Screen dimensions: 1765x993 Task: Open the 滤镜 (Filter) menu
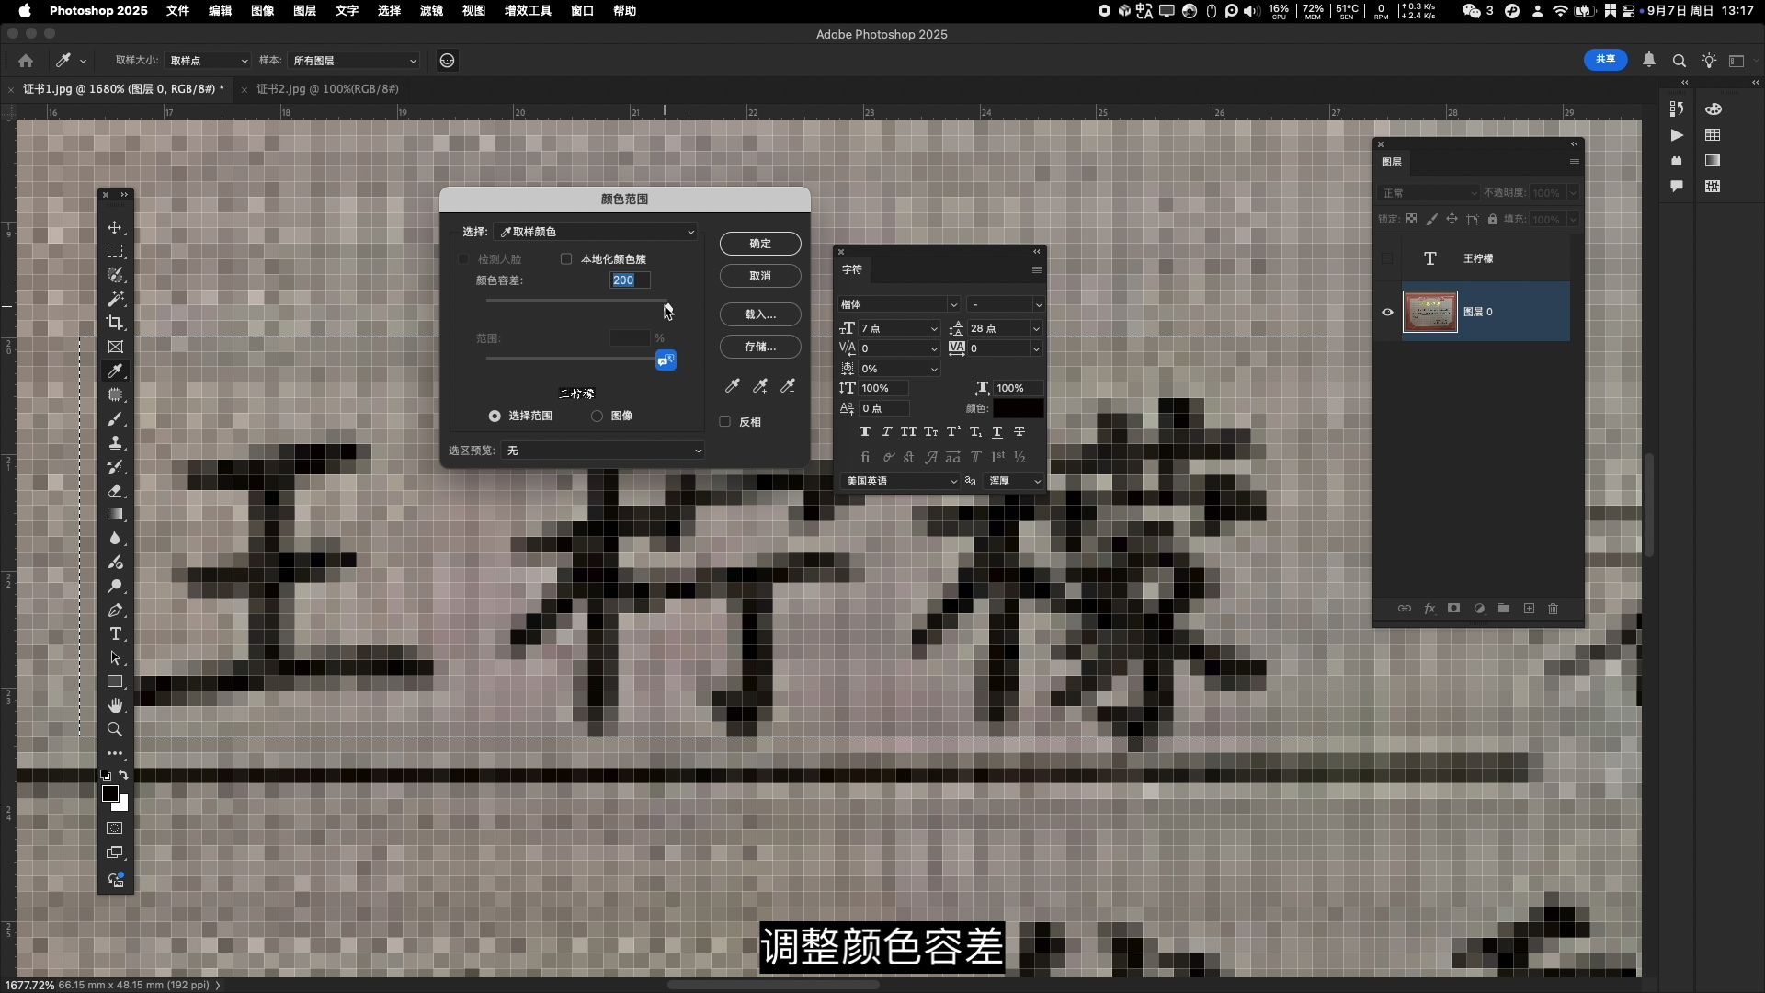[x=431, y=10]
